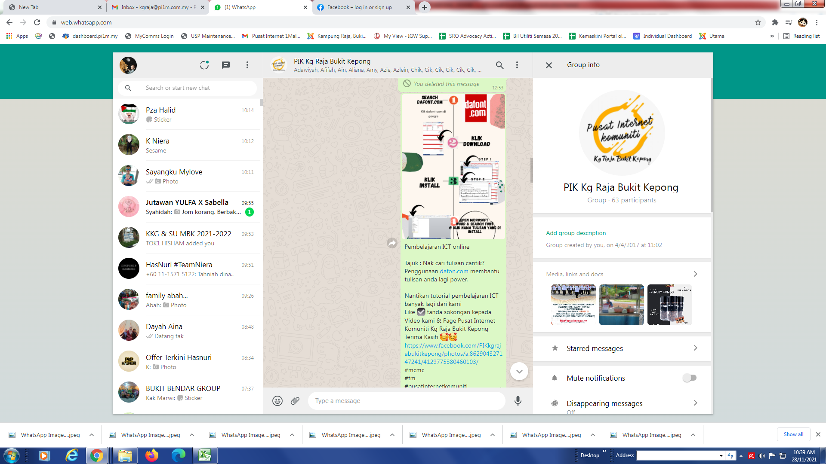826x464 pixels.
Task: Click the attach file paperclip icon
Action: pyautogui.click(x=295, y=401)
